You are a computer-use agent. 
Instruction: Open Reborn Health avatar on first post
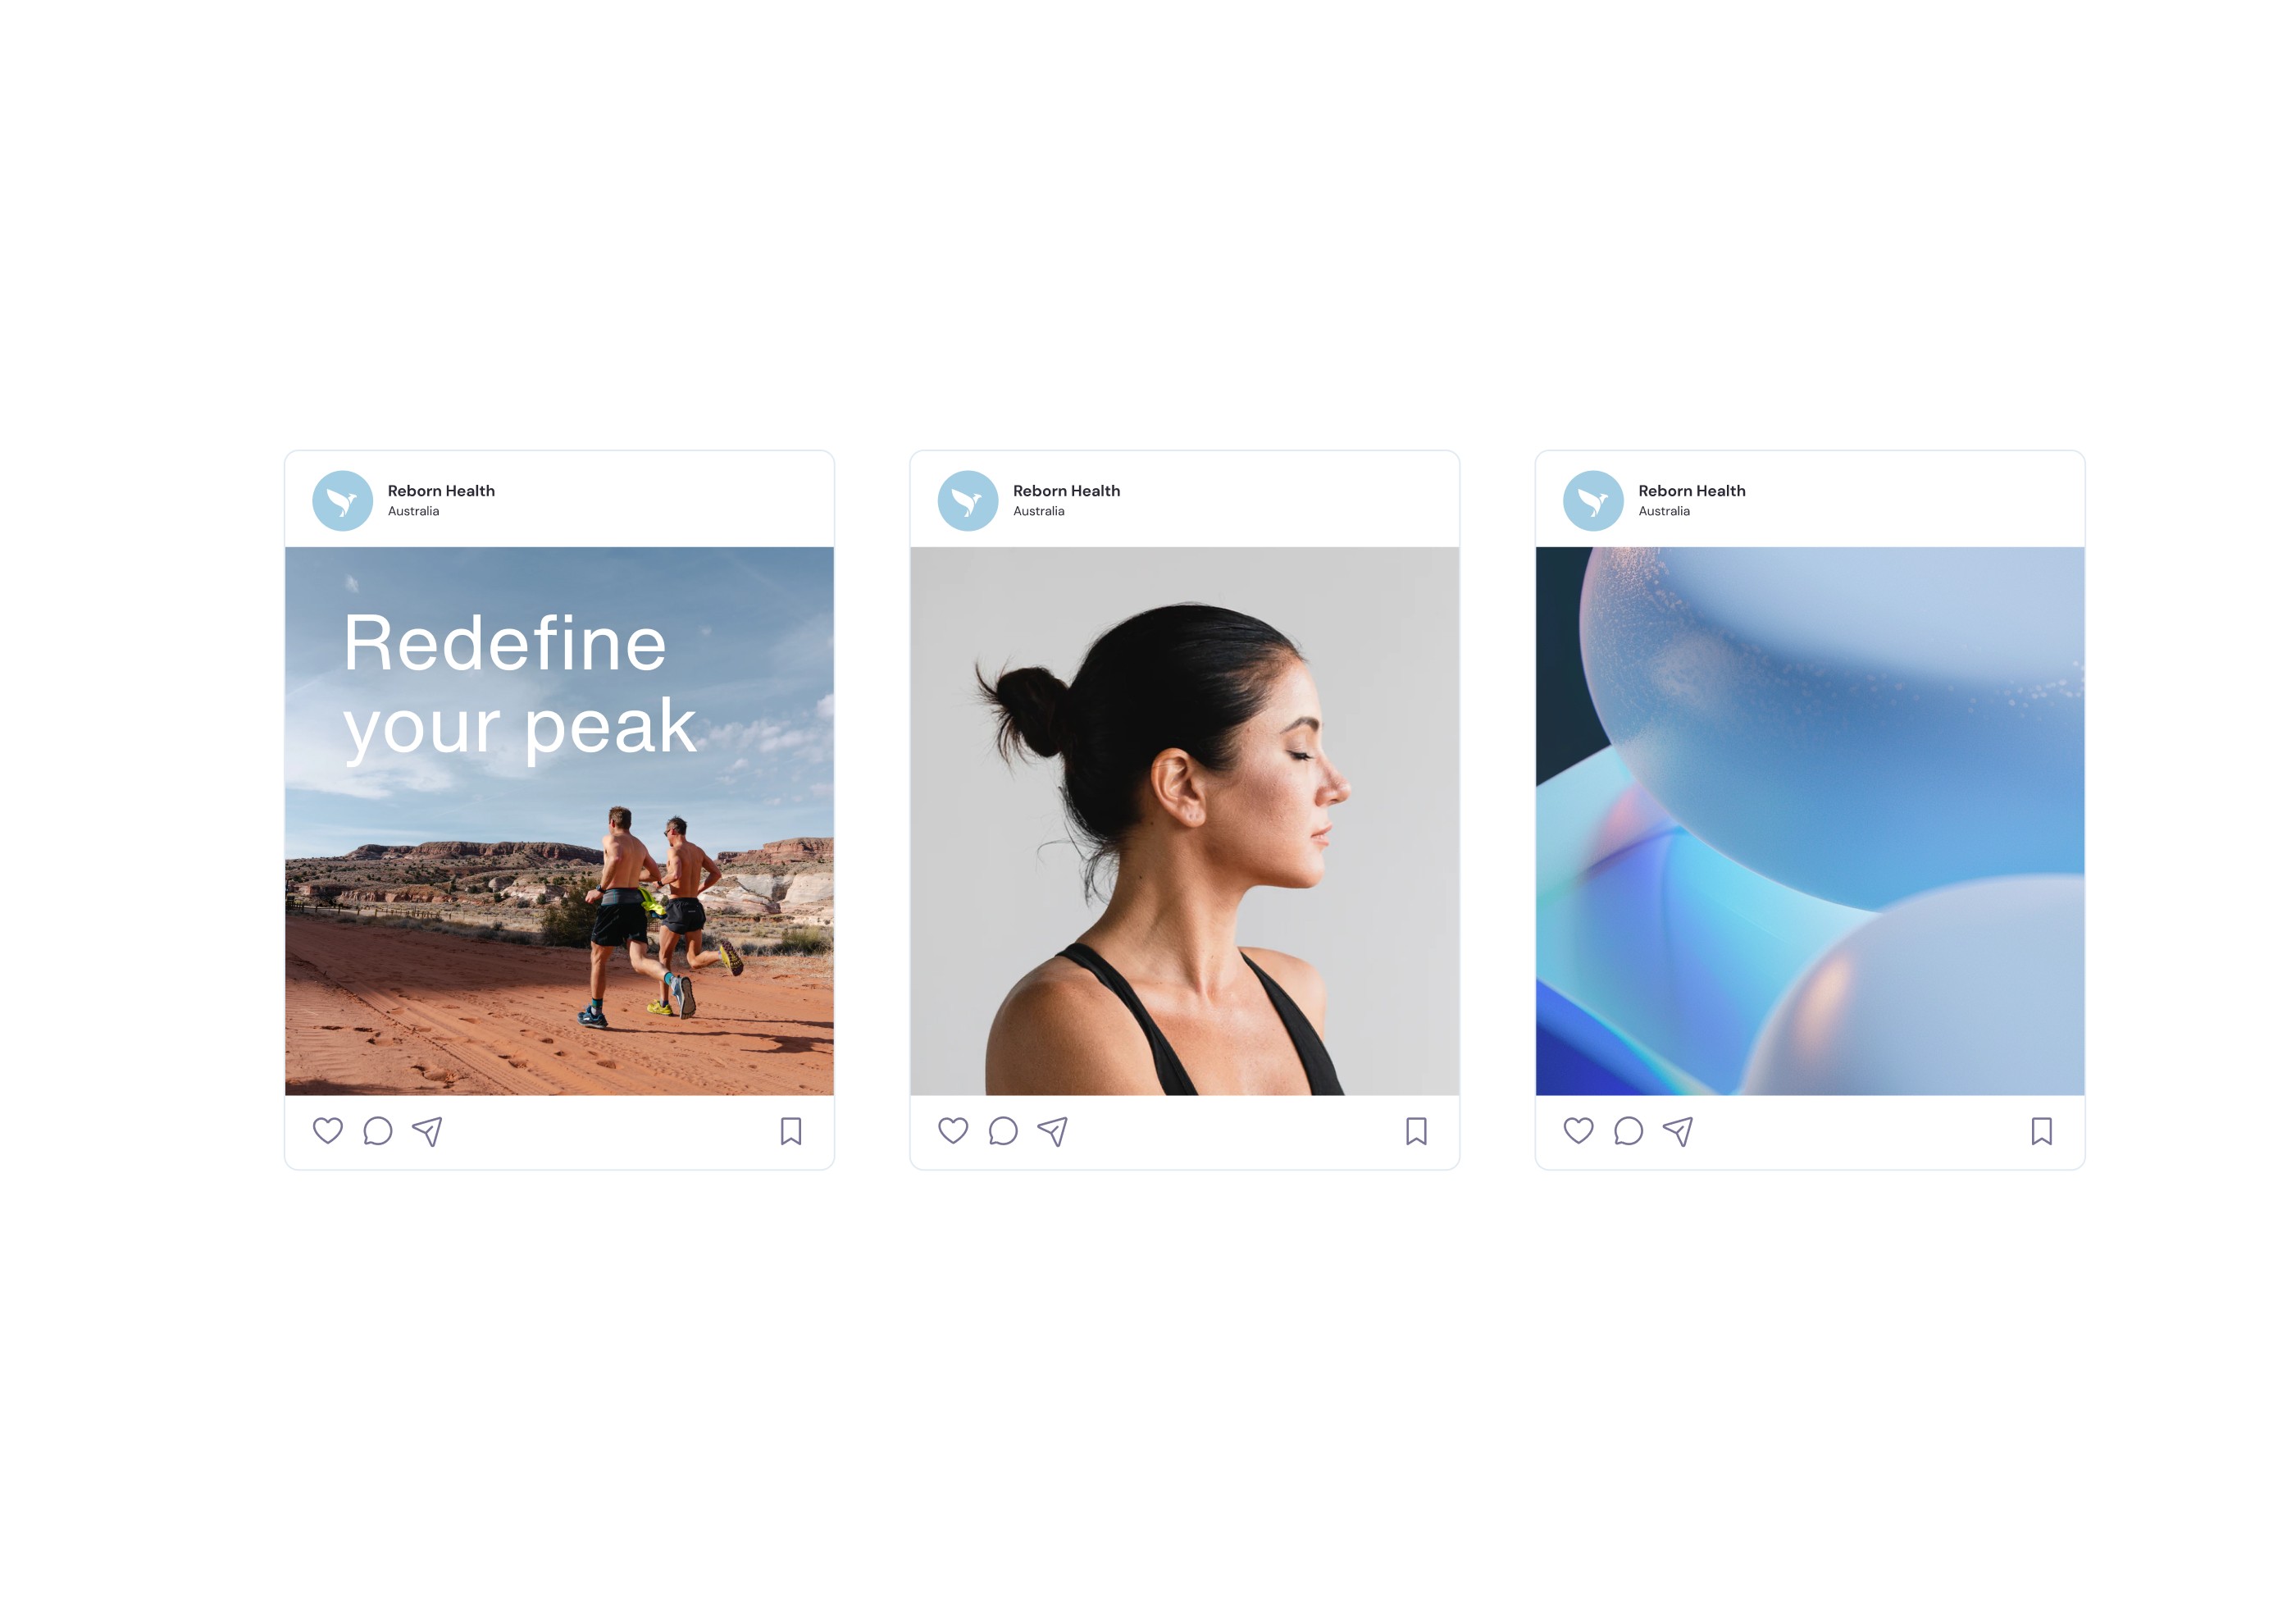(x=343, y=500)
